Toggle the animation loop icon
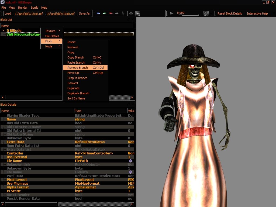276x207 pixels. (206, 13)
